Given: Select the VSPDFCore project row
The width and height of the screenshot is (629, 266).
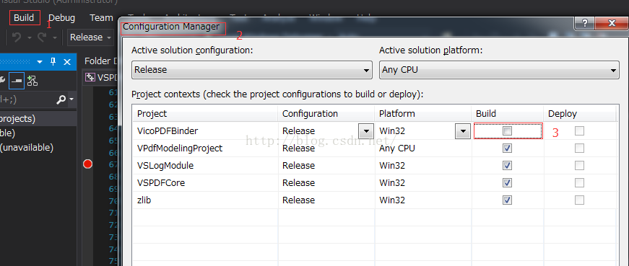Looking at the screenshot, I should pos(374,182).
